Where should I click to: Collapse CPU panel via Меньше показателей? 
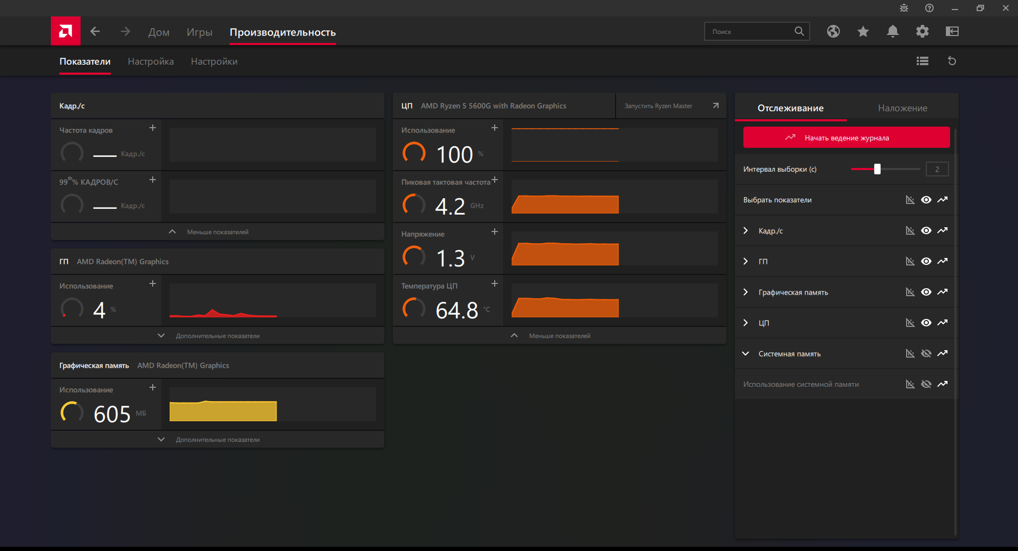559,335
